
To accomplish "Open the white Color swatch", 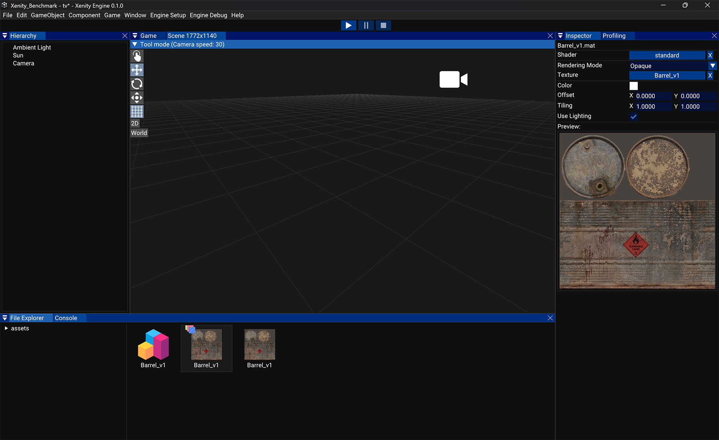I will click(634, 86).
